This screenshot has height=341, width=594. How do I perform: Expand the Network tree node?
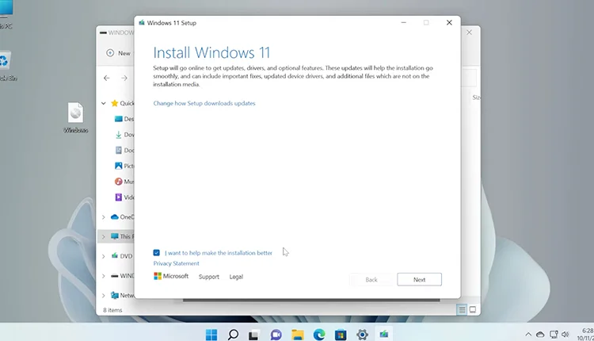[103, 296]
